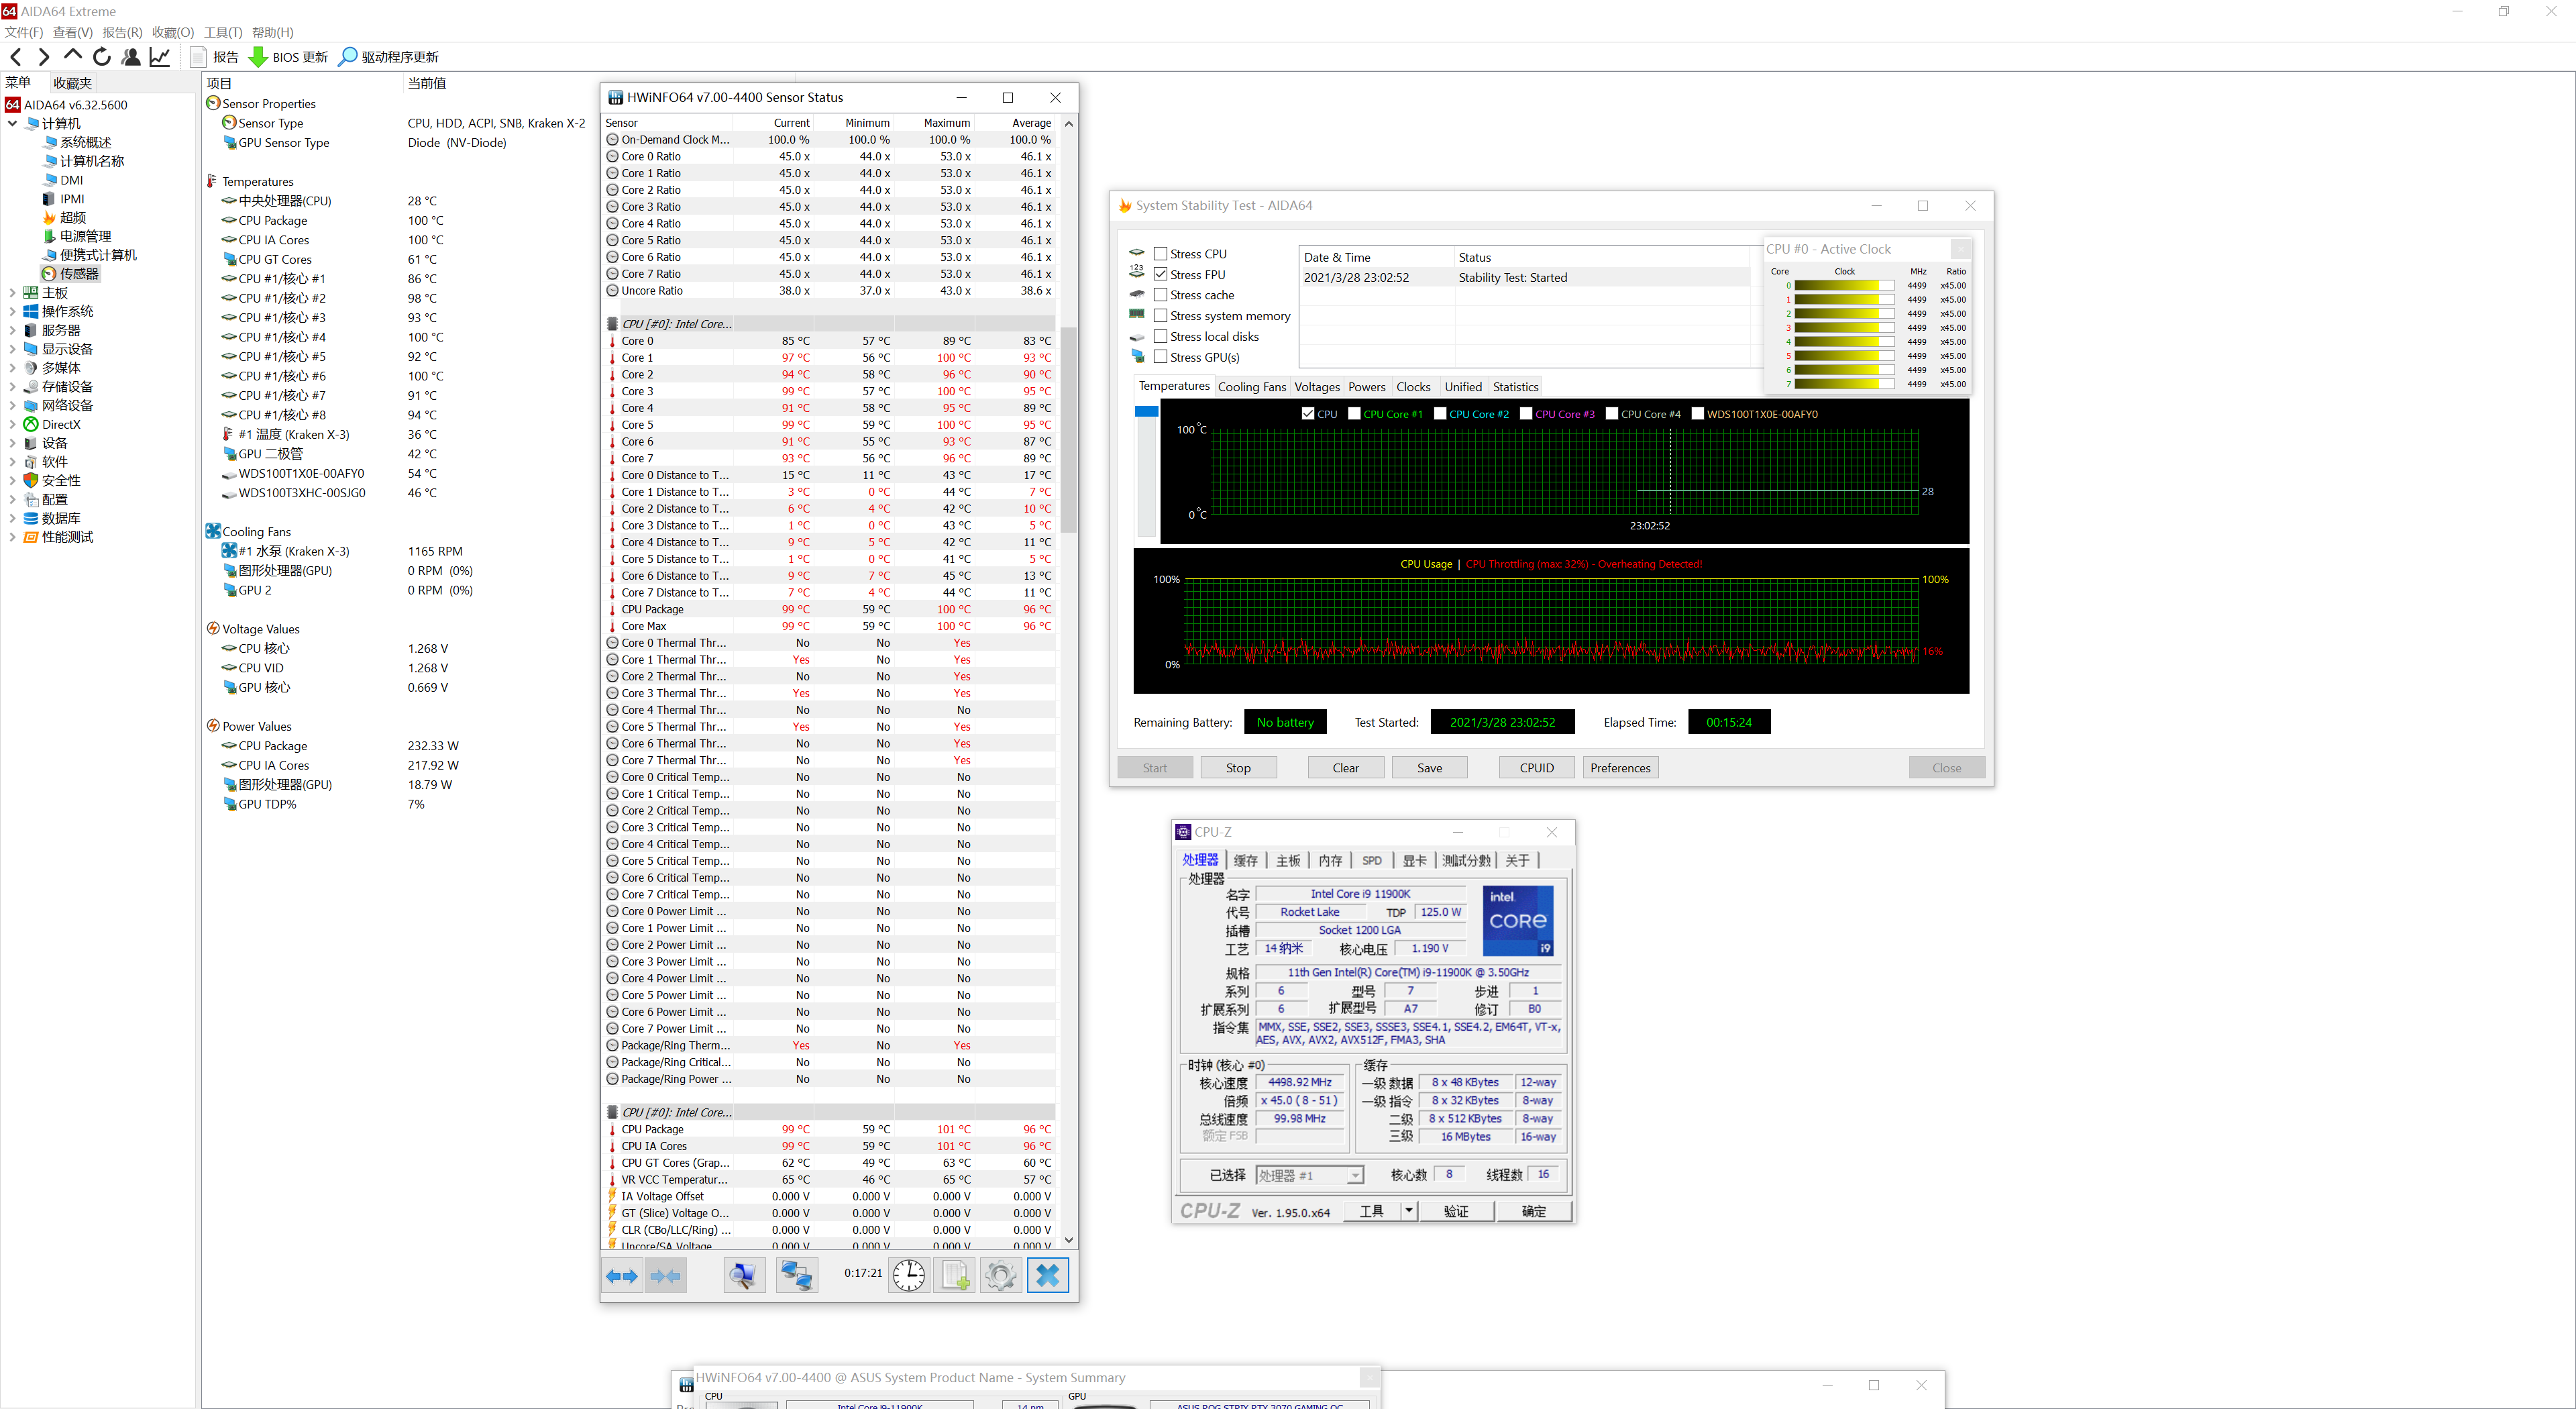Enable Stress system memory checkbox

1161,316
